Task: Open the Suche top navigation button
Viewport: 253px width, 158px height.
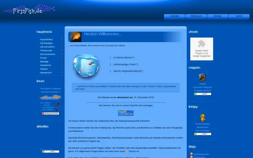Action: click(x=239, y=16)
